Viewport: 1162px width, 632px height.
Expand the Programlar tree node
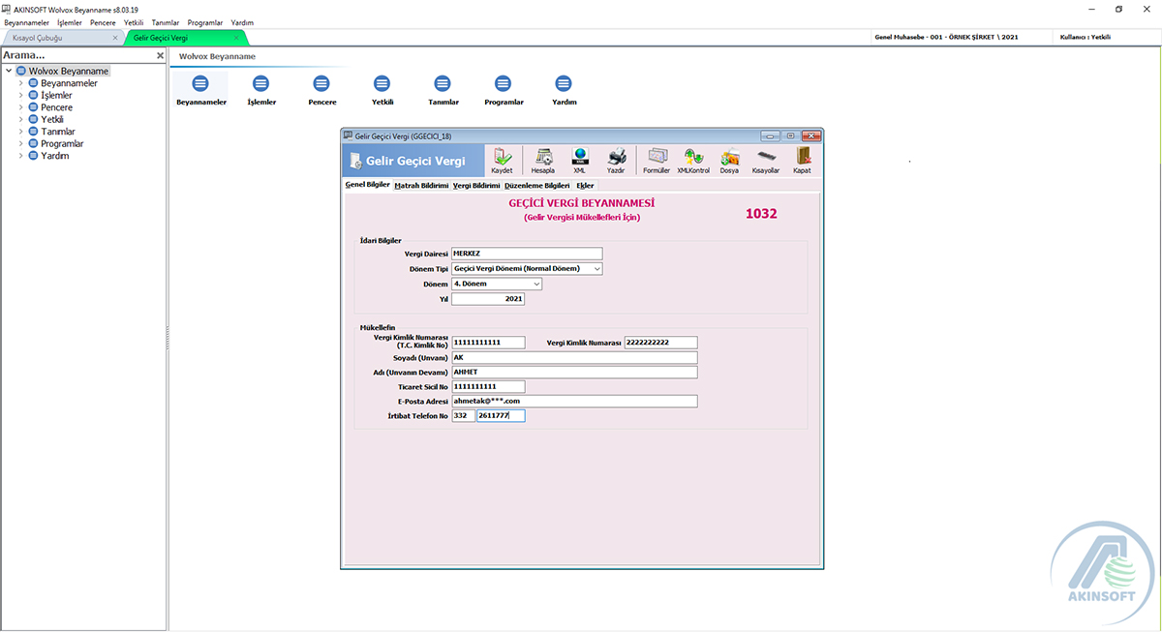coord(20,143)
